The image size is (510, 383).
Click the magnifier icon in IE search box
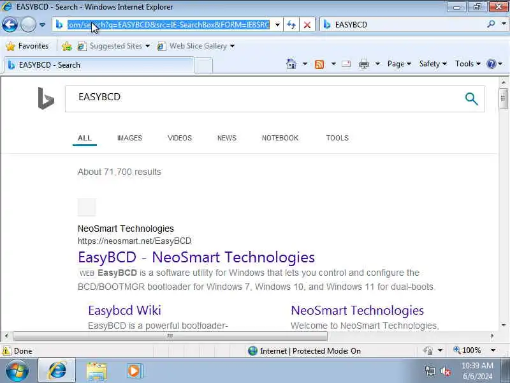pos(491,24)
